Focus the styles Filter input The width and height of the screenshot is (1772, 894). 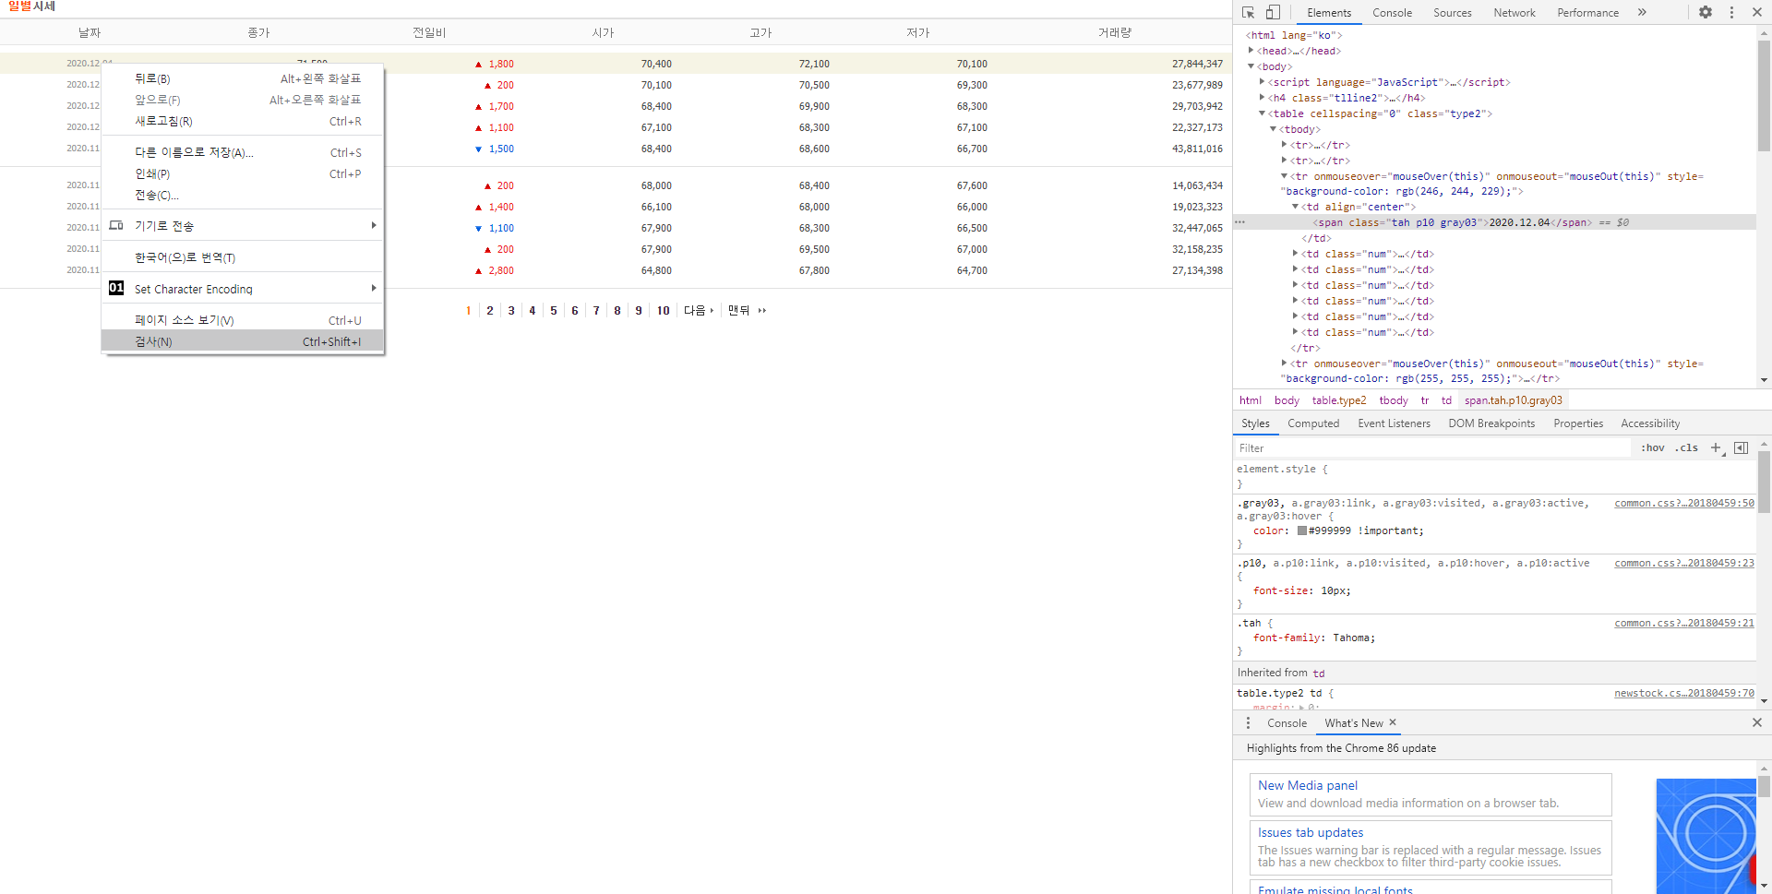coord(1432,447)
